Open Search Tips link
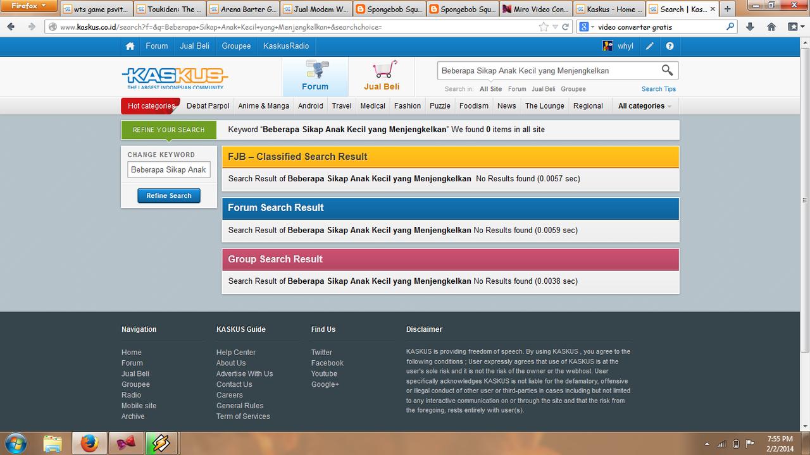The image size is (810, 455). click(659, 89)
